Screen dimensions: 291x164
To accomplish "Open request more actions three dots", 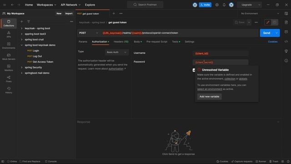I will pyautogui.click(x=256, y=22).
